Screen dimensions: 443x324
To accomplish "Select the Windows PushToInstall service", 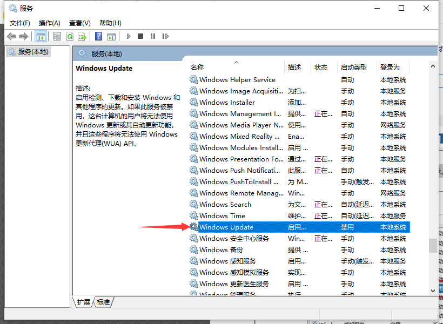I will pyautogui.click(x=299, y=181).
